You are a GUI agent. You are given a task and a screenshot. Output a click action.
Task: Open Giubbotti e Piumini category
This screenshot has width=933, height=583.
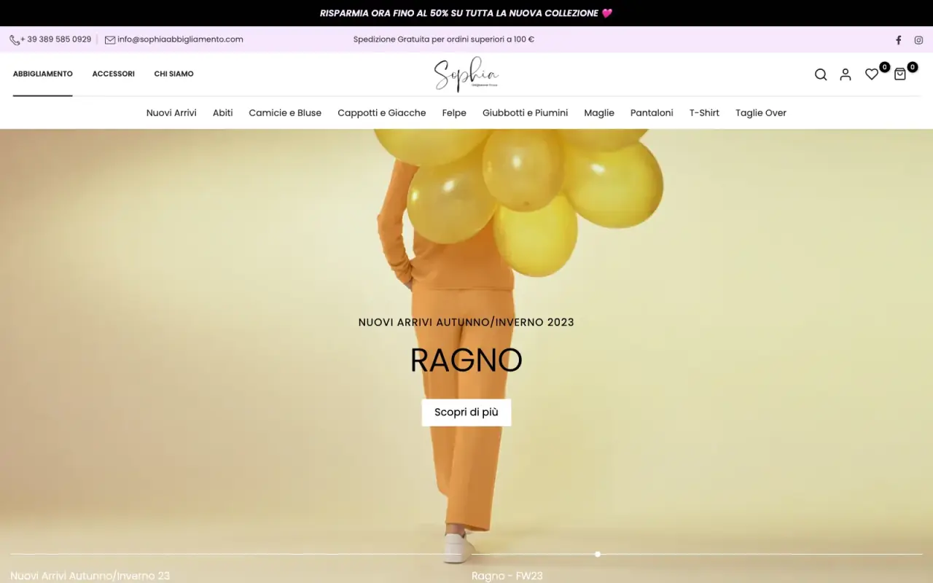click(525, 113)
